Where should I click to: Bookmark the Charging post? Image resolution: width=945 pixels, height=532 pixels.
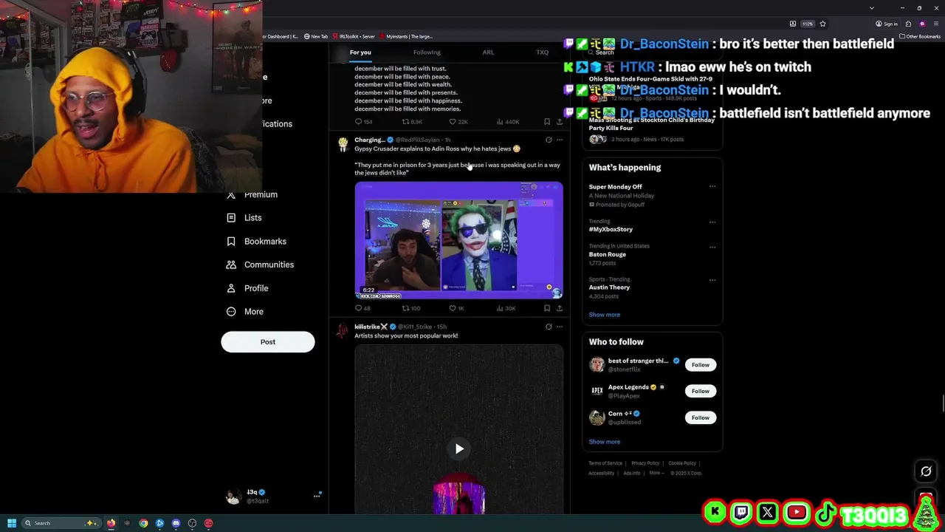coord(547,308)
